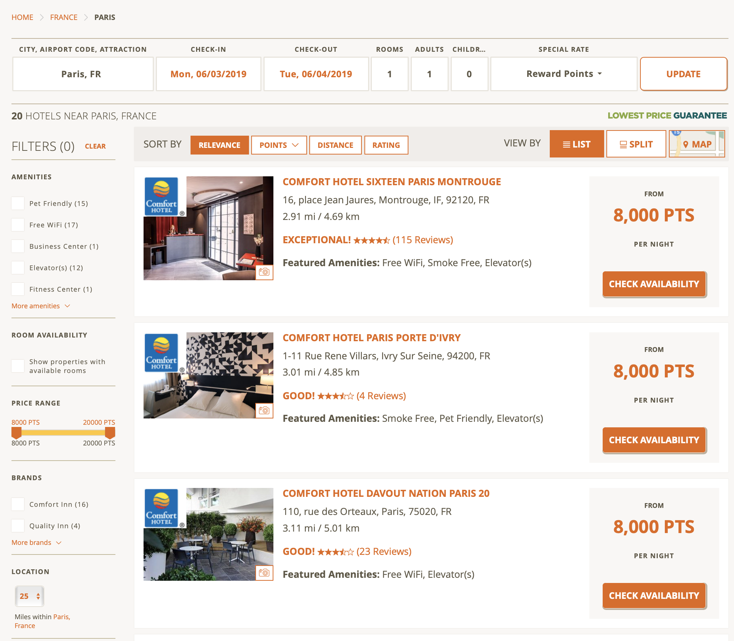Check availability for Paris Porte D'Ivry
Viewport: 734px width, 641px height.
click(654, 440)
